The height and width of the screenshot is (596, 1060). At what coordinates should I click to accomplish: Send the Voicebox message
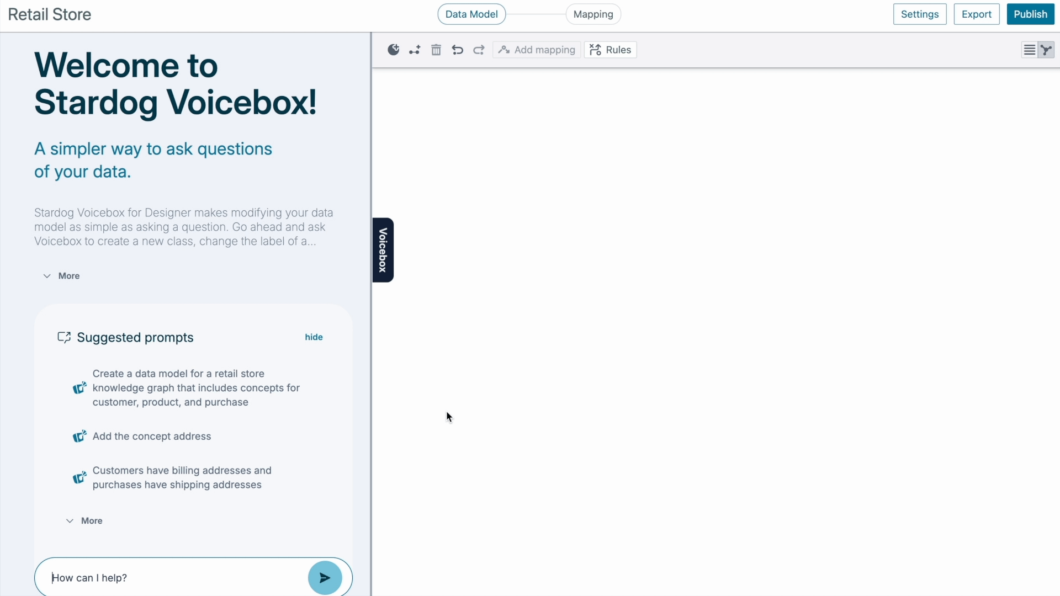pyautogui.click(x=325, y=578)
